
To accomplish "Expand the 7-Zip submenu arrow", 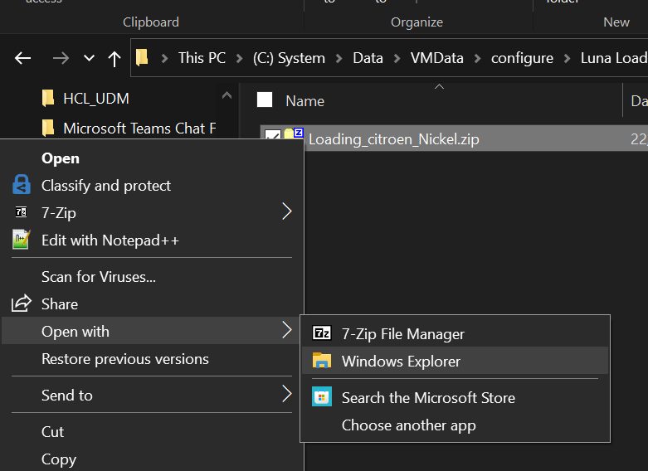I will point(287,211).
